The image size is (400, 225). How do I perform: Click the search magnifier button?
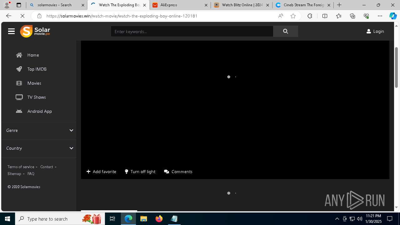(285, 31)
